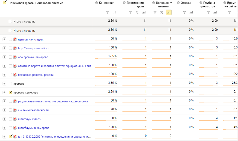This screenshot has height=141, width=238.
Task: Check first Итого и средние checkbox
Action: point(10,21)
